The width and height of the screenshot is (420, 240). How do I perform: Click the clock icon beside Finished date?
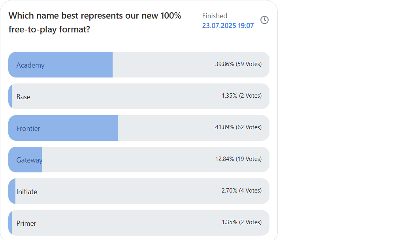pyautogui.click(x=264, y=20)
